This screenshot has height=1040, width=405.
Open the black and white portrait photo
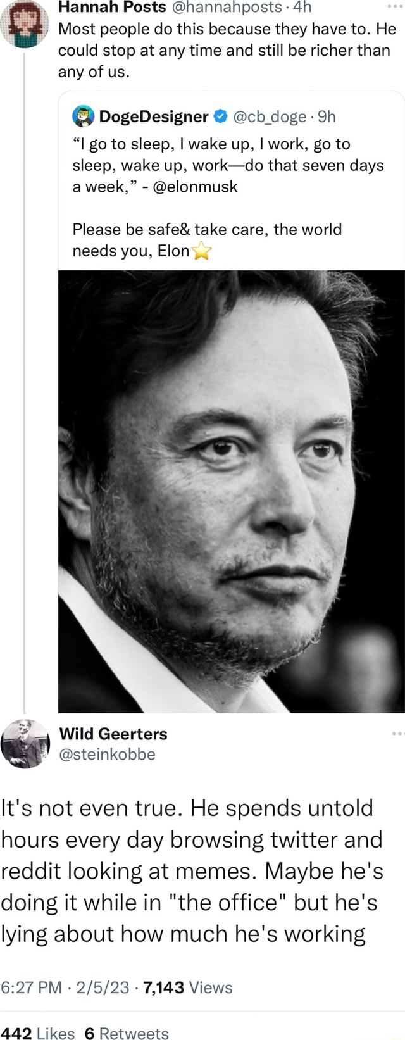point(232,491)
